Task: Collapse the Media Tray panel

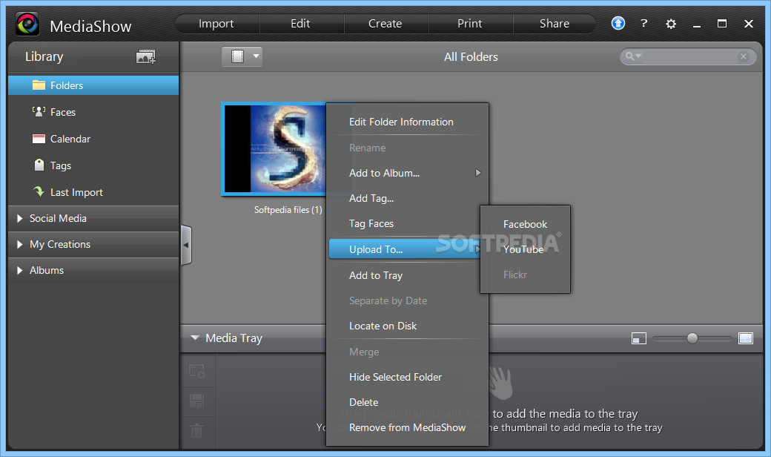Action: pyautogui.click(x=195, y=338)
